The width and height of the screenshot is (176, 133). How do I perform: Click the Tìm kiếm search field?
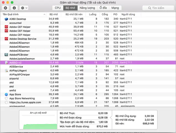[158, 8]
